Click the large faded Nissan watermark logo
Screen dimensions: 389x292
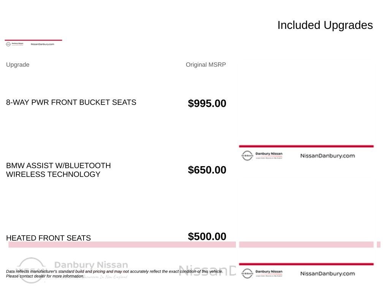coord(31,270)
